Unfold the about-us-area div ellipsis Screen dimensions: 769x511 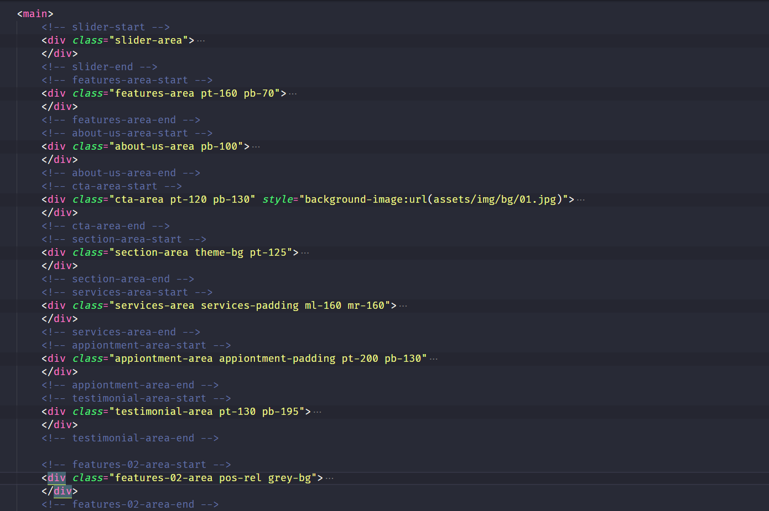(256, 147)
